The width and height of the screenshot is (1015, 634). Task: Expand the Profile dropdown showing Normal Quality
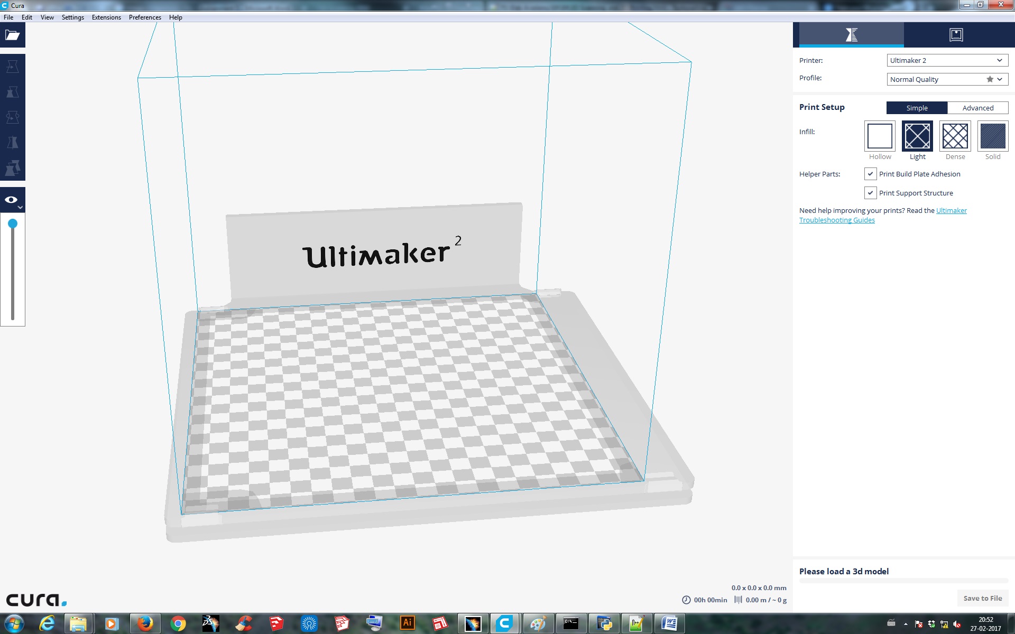tap(947, 79)
